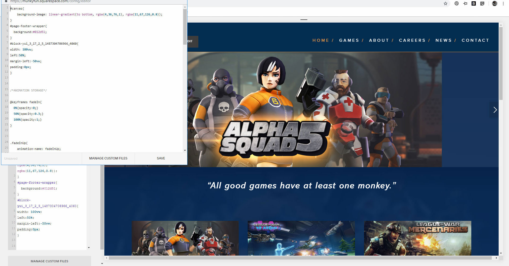
Task: Click the lock icon in address bar
Action: [x=6, y=1]
